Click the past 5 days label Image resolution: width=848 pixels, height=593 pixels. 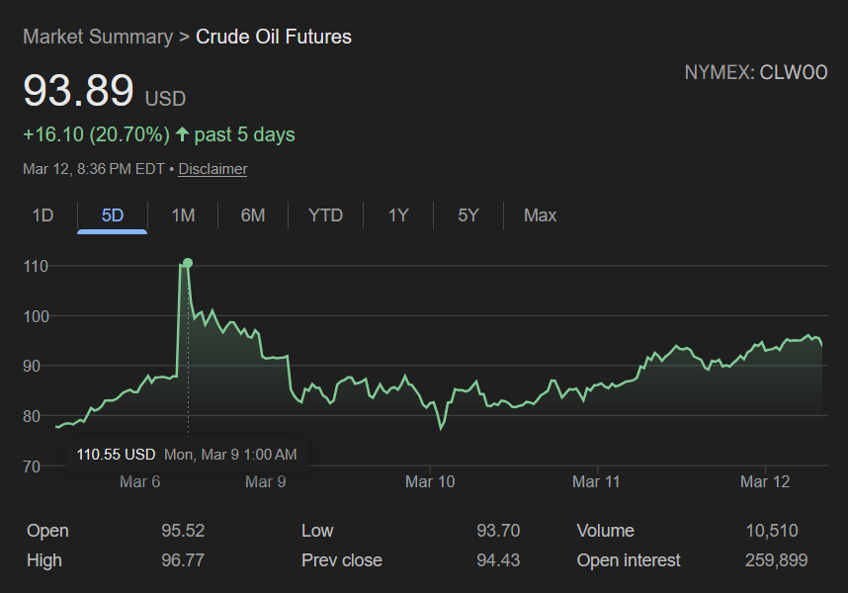click(x=244, y=134)
